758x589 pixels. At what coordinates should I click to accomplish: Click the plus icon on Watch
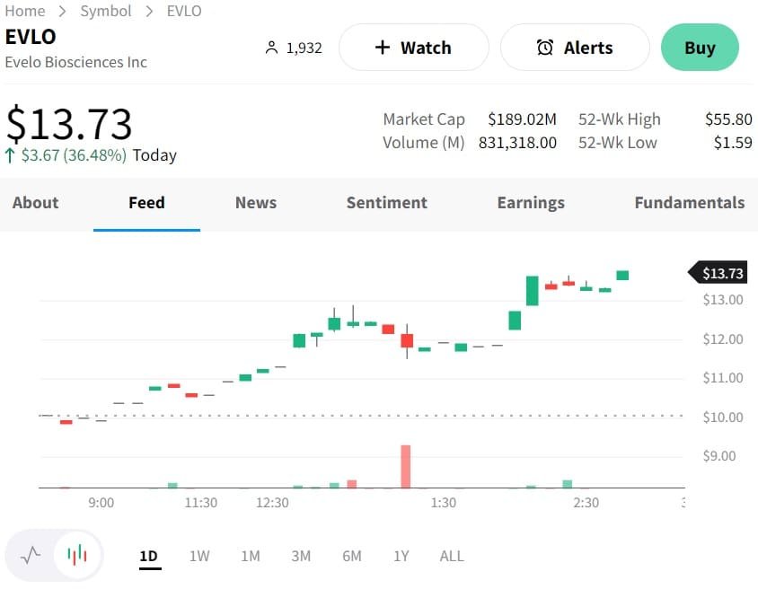click(382, 48)
